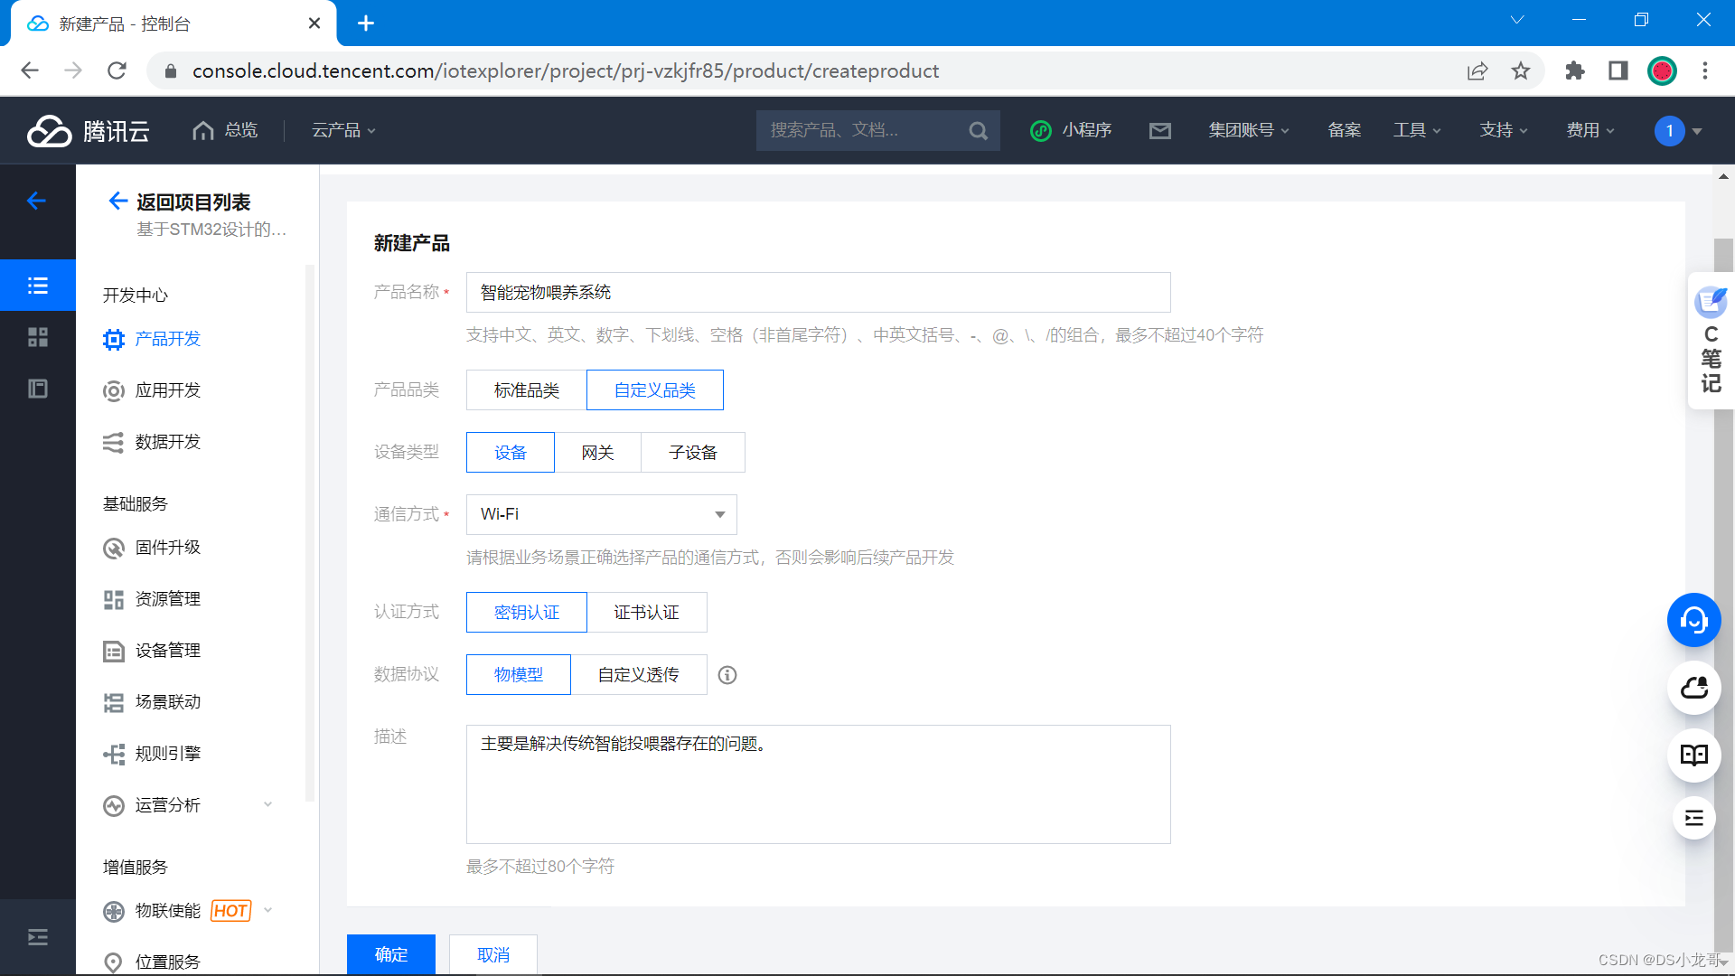Click the Tencent Cloud logo
The image size is (1735, 976).
tap(88, 131)
